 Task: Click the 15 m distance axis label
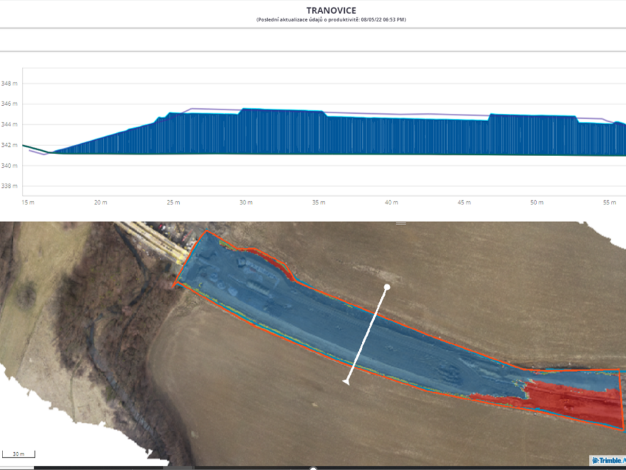(x=26, y=201)
